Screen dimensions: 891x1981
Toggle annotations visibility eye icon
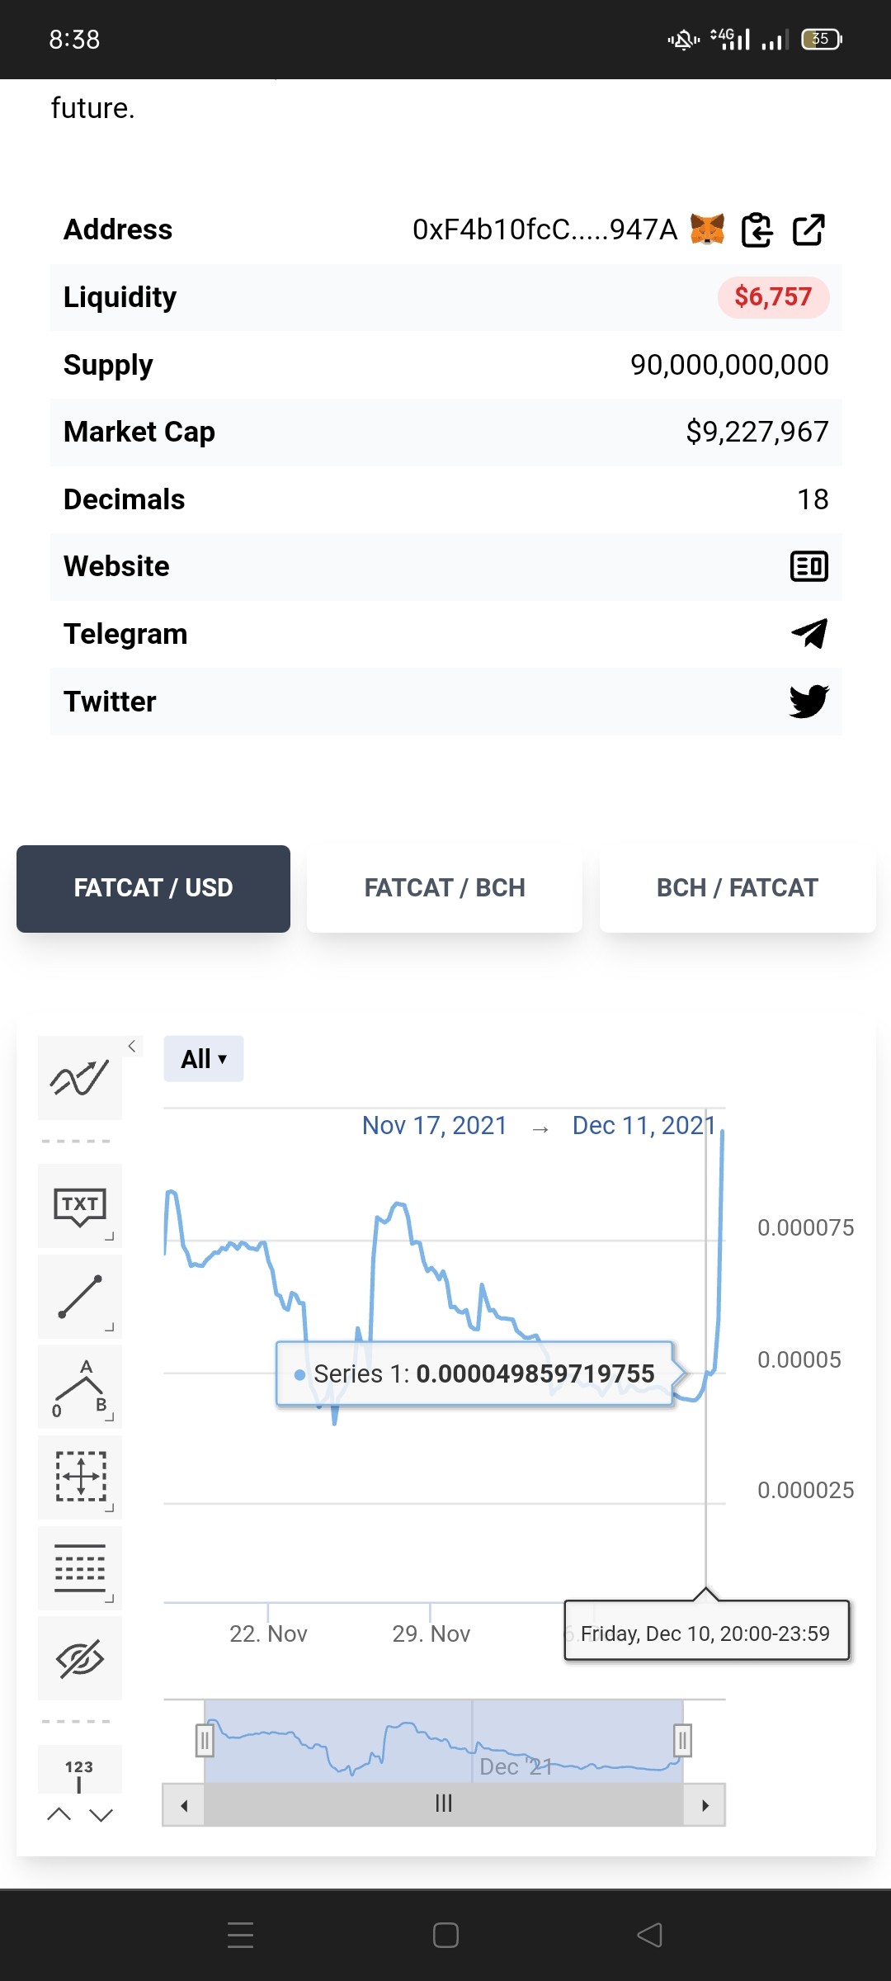point(80,1658)
